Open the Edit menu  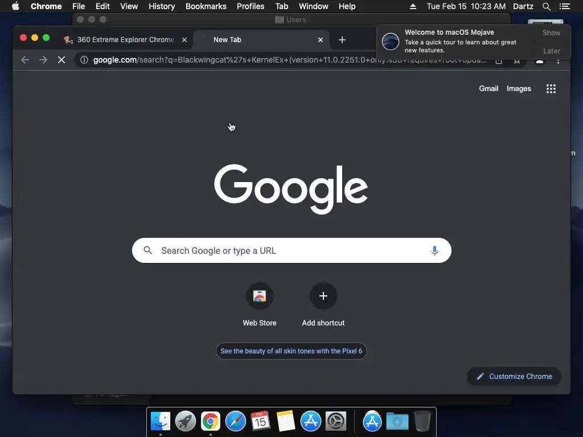pyautogui.click(x=102, y=6)
